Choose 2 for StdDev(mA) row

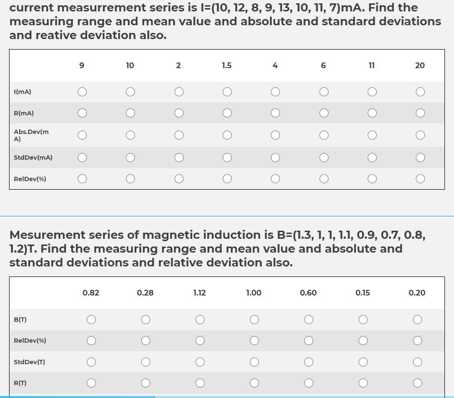tap(179, 157)
